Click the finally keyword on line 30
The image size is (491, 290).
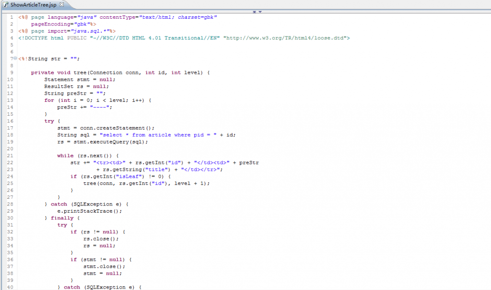[x=62, y=218]
